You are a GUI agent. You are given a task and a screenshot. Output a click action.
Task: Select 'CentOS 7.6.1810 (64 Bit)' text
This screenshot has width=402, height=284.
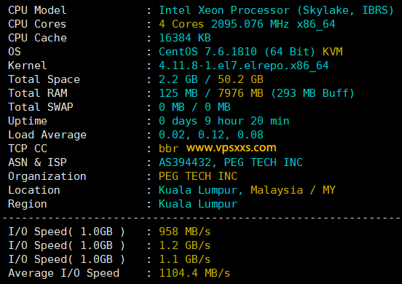click(237, 52)
